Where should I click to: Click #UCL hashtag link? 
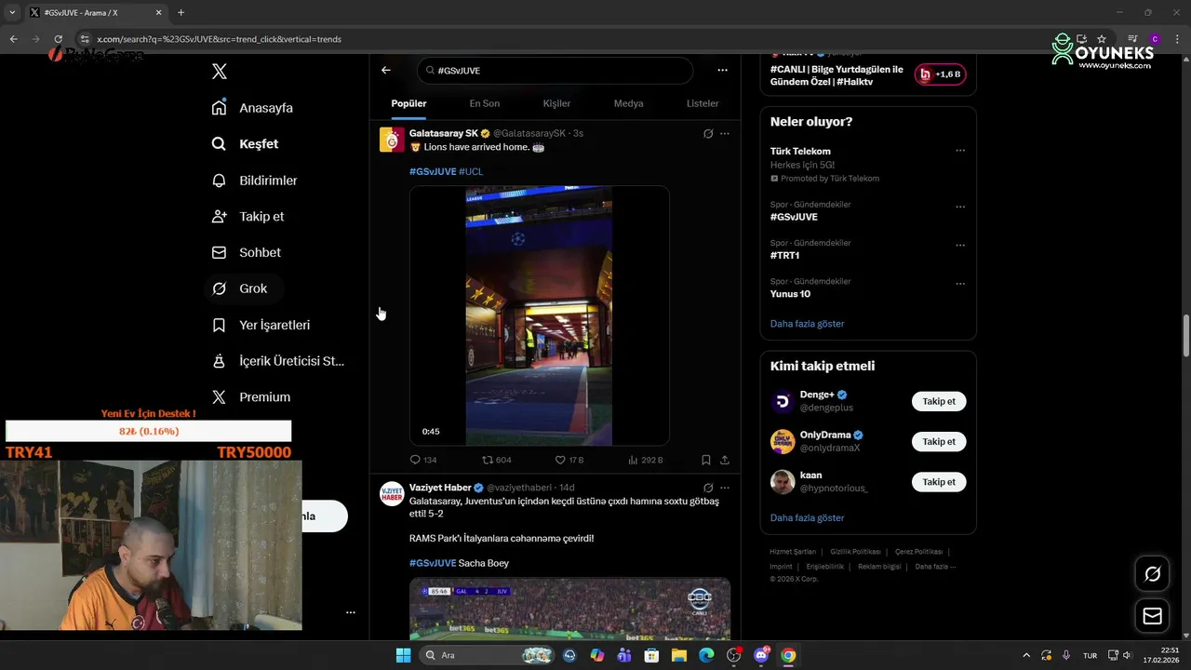click(471, 171)
